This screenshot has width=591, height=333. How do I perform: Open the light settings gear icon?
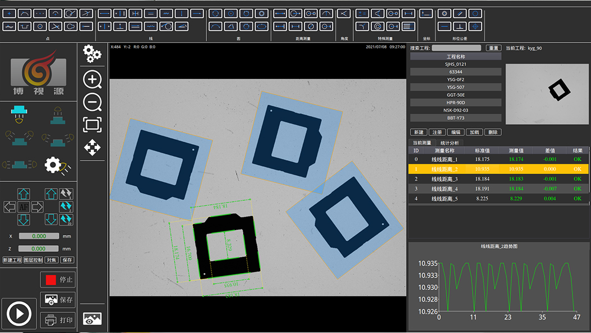54,165
